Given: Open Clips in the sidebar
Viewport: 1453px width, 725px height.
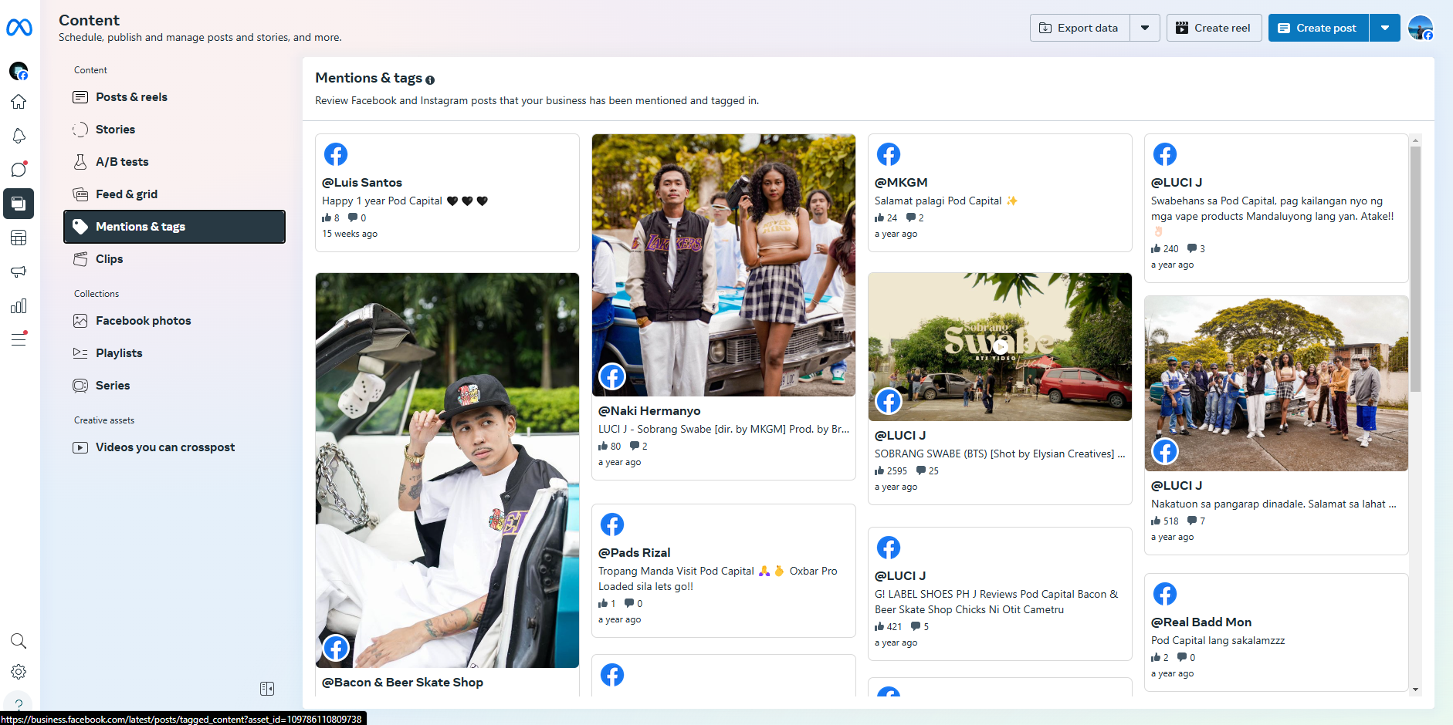Looking at the screenshot, I should [x=174, y=259].
